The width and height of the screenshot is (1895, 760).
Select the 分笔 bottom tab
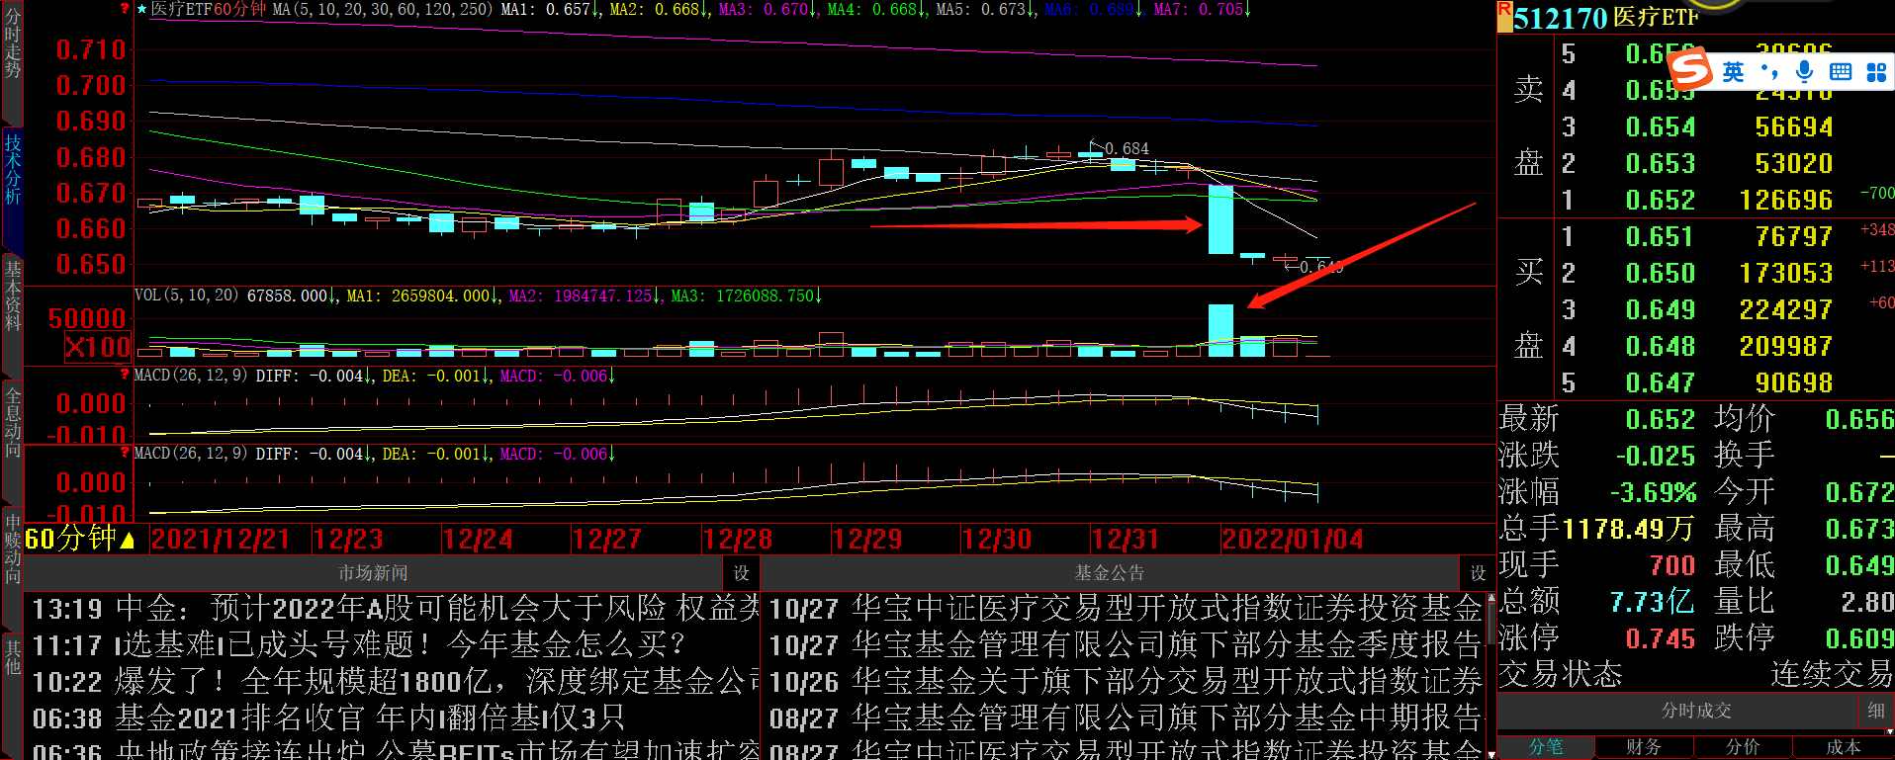(1546, 747)
